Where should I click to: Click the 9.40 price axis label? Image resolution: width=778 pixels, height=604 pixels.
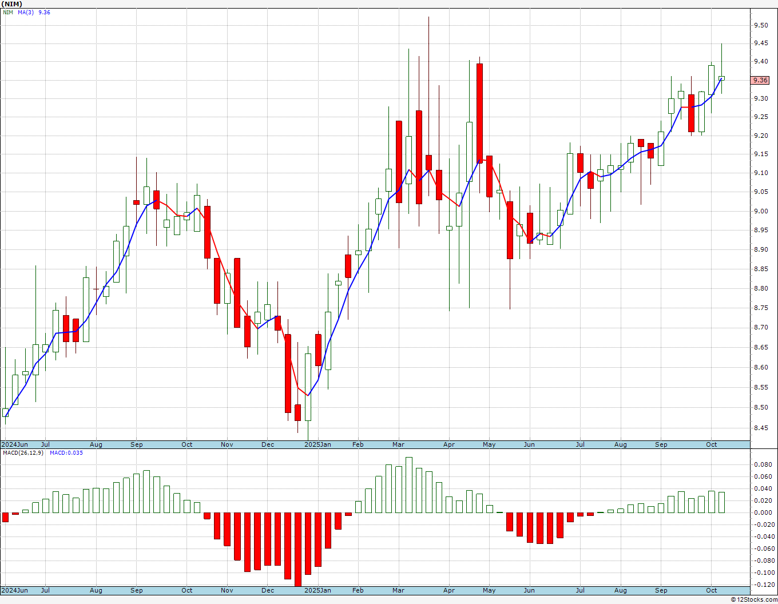point(761,62)
